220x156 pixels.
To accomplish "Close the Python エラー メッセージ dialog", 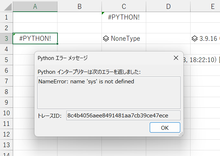I will 176,58.
